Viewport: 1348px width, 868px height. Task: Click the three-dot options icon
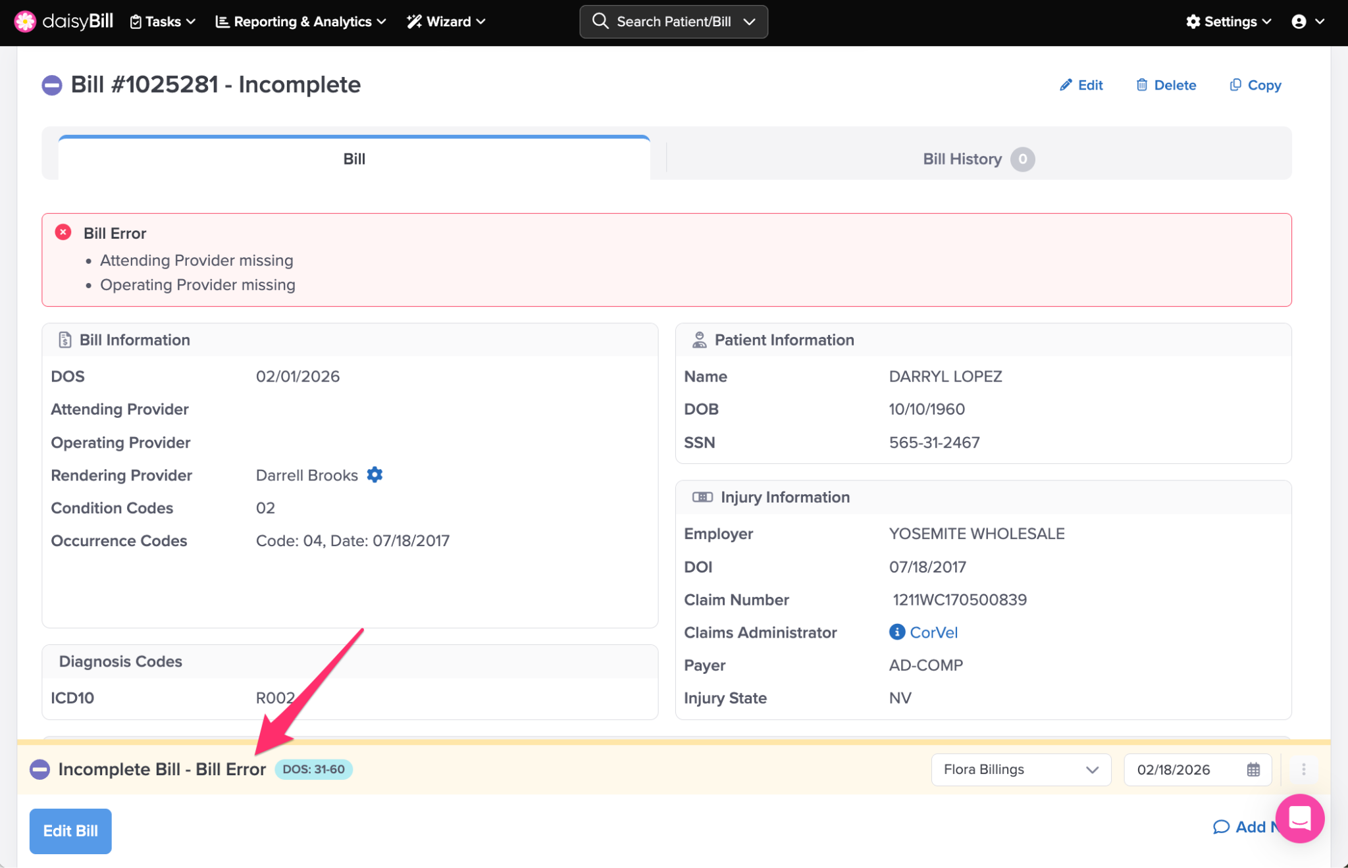(1303, 769)
